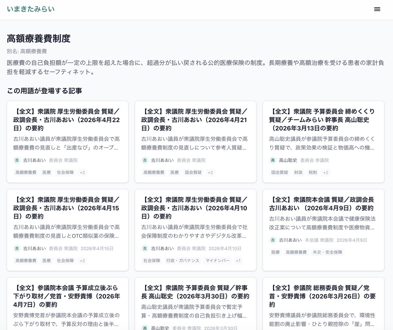The width and height of the screenshot is (393, 330).
Task: Click the この用語が登場する記事 heading
Action: [x=45, y=91]
